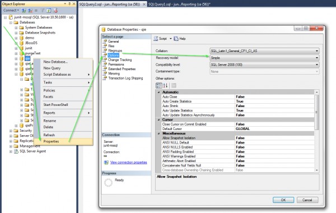Switch to Categorized view icon under Other options
The image size is (336, 213).
click(159, 86)
